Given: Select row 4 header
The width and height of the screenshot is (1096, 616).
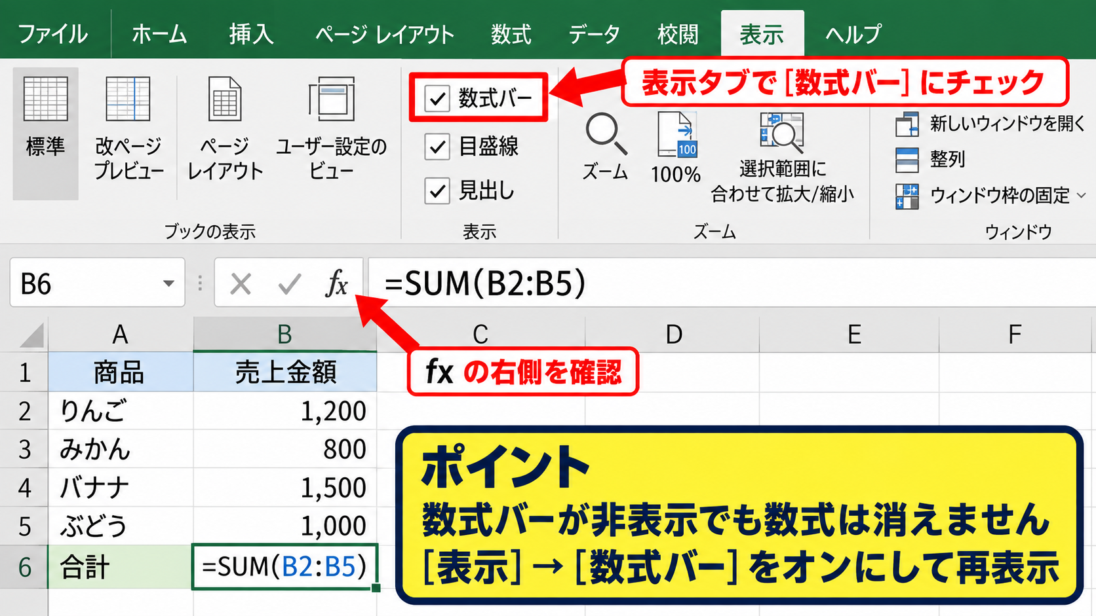Looking at the screenshot, I should 24,488.
